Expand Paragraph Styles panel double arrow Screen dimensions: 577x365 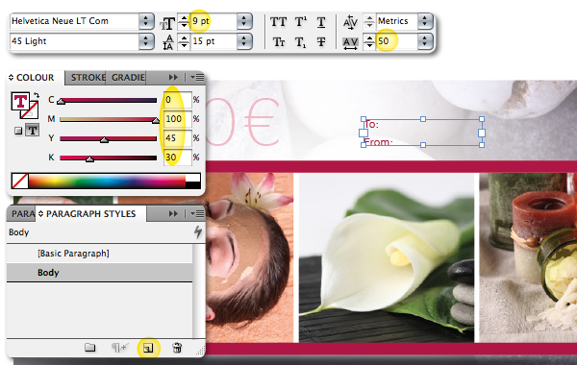pyautogui.click(x=173, y=213)
